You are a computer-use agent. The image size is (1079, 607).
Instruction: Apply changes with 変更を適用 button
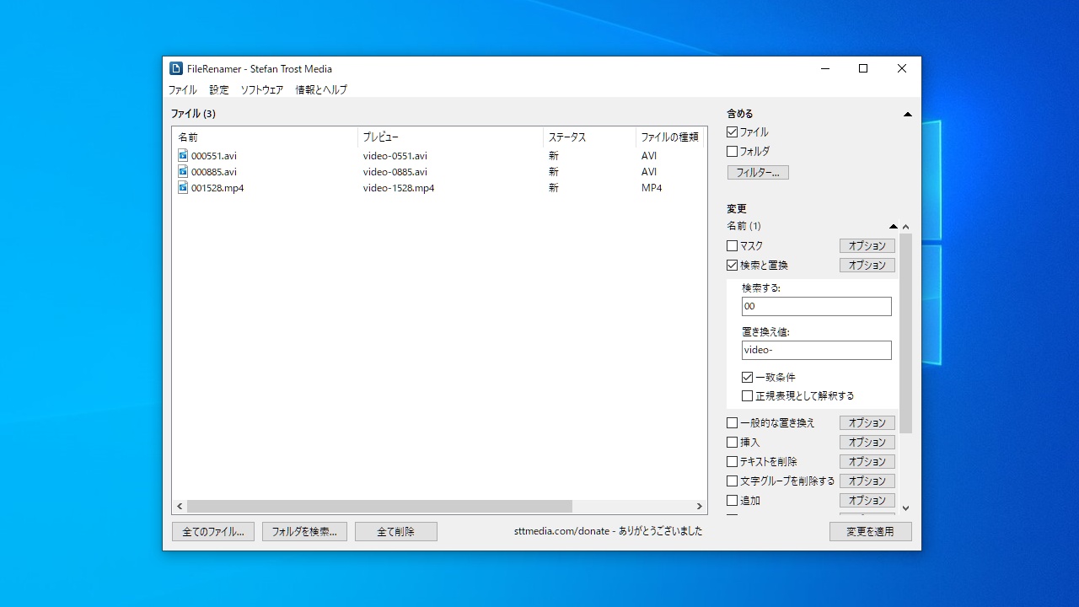(871, 532)
